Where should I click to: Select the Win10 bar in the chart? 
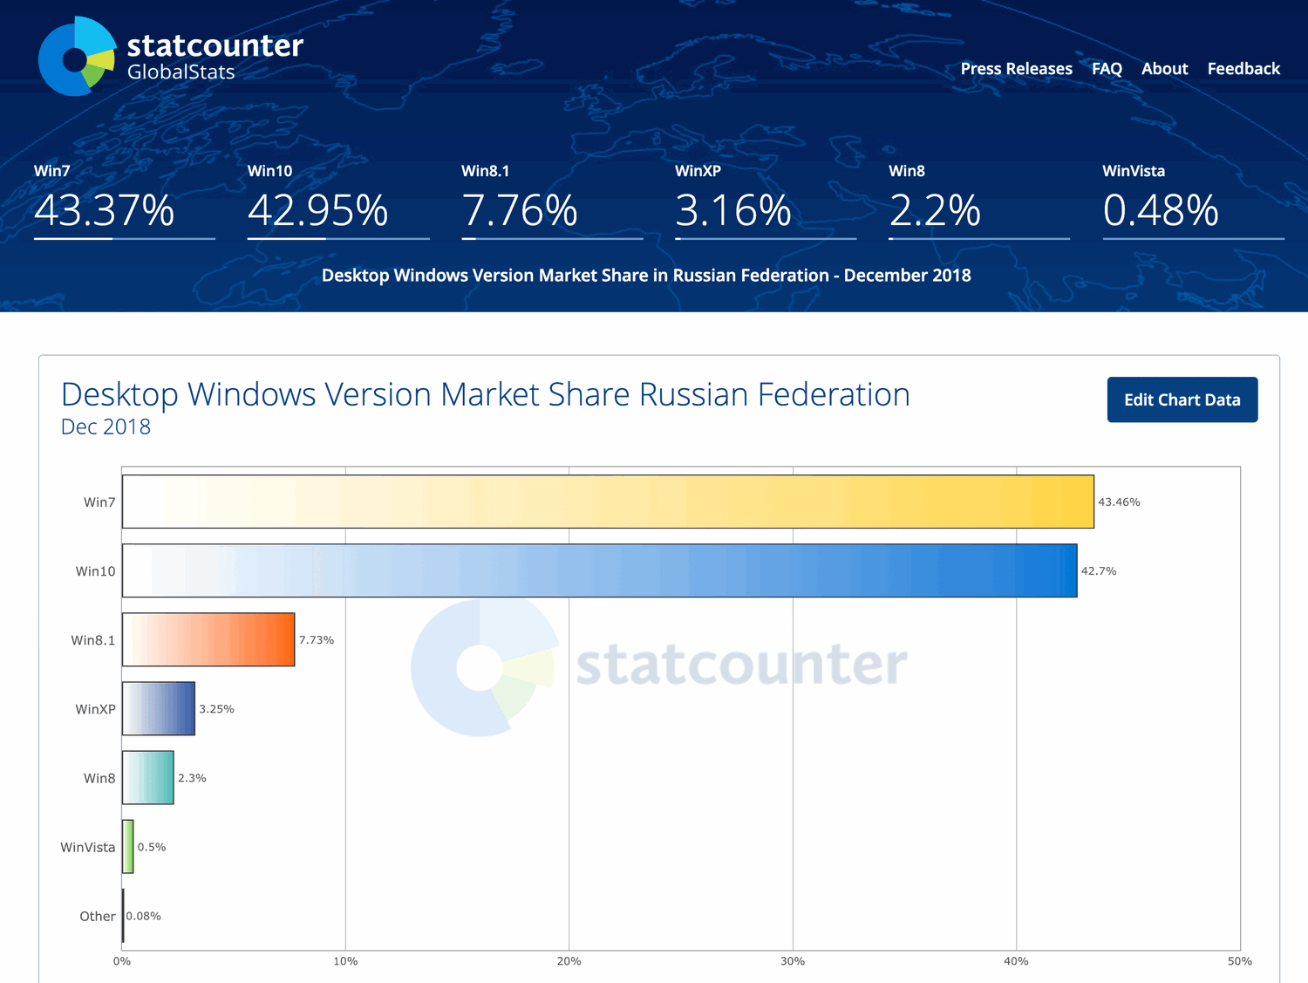[x=602, y=570]
